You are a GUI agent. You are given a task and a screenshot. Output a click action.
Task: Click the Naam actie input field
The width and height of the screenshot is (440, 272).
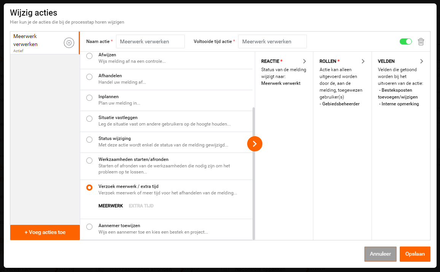point(151,41)
